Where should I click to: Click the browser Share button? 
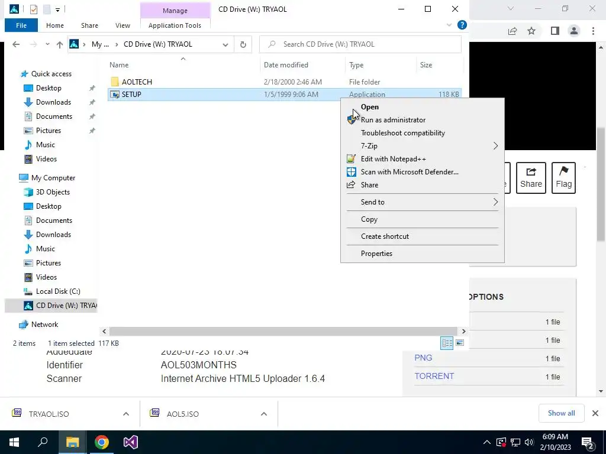tap(531, 178)
